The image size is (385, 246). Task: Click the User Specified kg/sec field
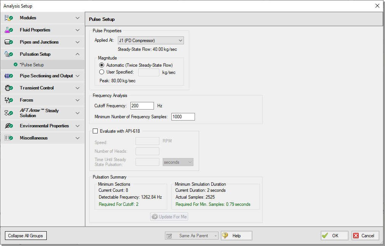pos(149,72)
